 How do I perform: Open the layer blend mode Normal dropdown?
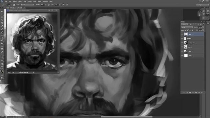[187, 27]
